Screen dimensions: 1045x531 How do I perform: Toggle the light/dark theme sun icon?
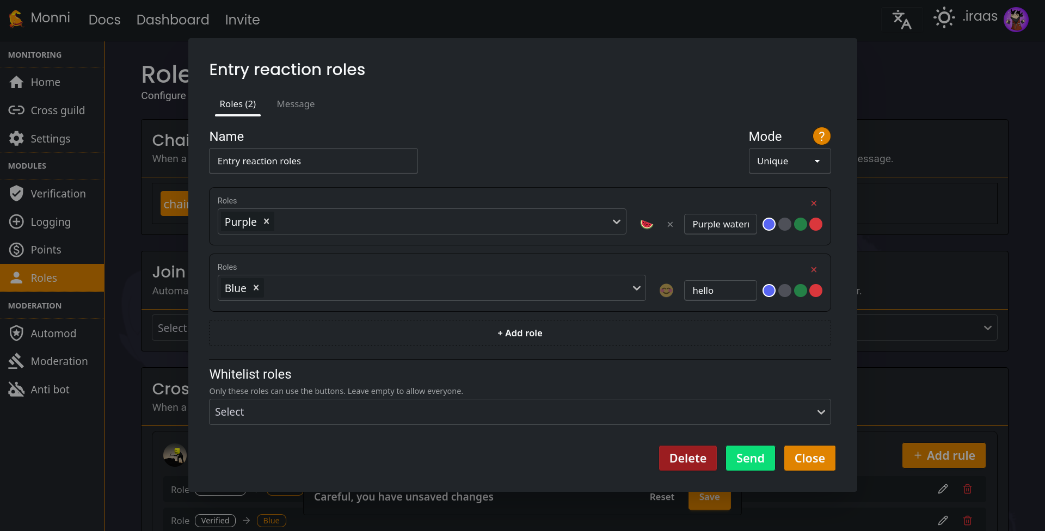944,18
